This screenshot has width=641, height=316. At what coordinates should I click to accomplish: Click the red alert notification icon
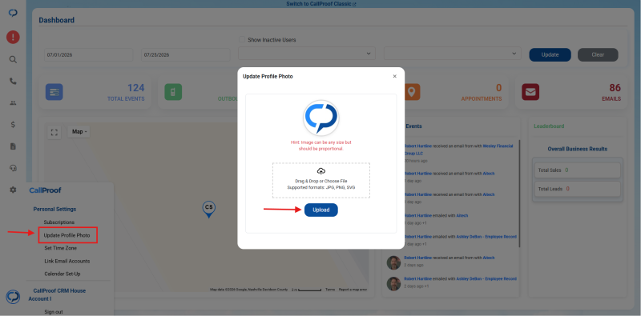(13, 38)
